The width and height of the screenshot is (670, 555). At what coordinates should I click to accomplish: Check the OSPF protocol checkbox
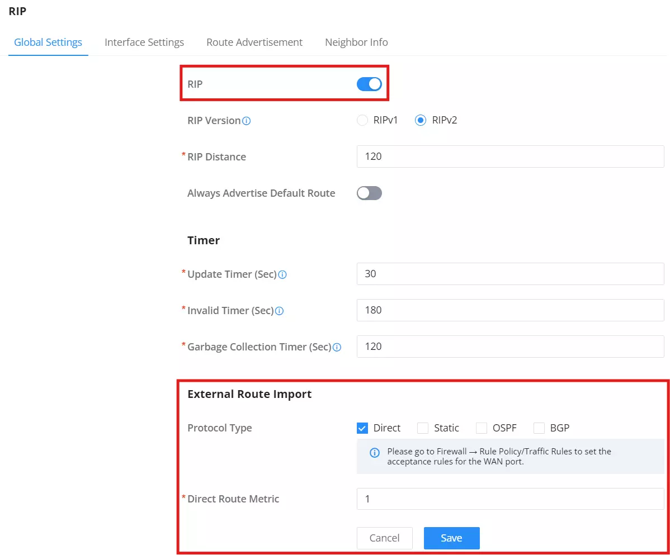click(x=482, y=428)
